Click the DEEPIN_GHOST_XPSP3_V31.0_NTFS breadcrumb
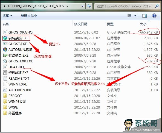Screen dimensions: 162x133 point(36,6)
